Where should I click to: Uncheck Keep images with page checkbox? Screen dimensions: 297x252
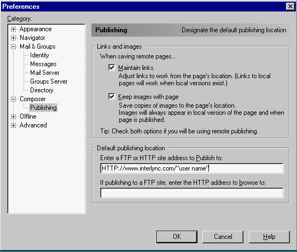coord(112,97)
